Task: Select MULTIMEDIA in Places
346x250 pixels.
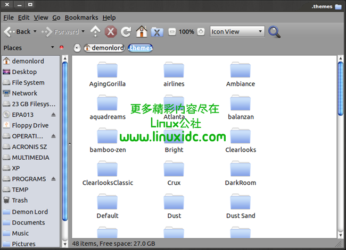Action: point(31,158)
